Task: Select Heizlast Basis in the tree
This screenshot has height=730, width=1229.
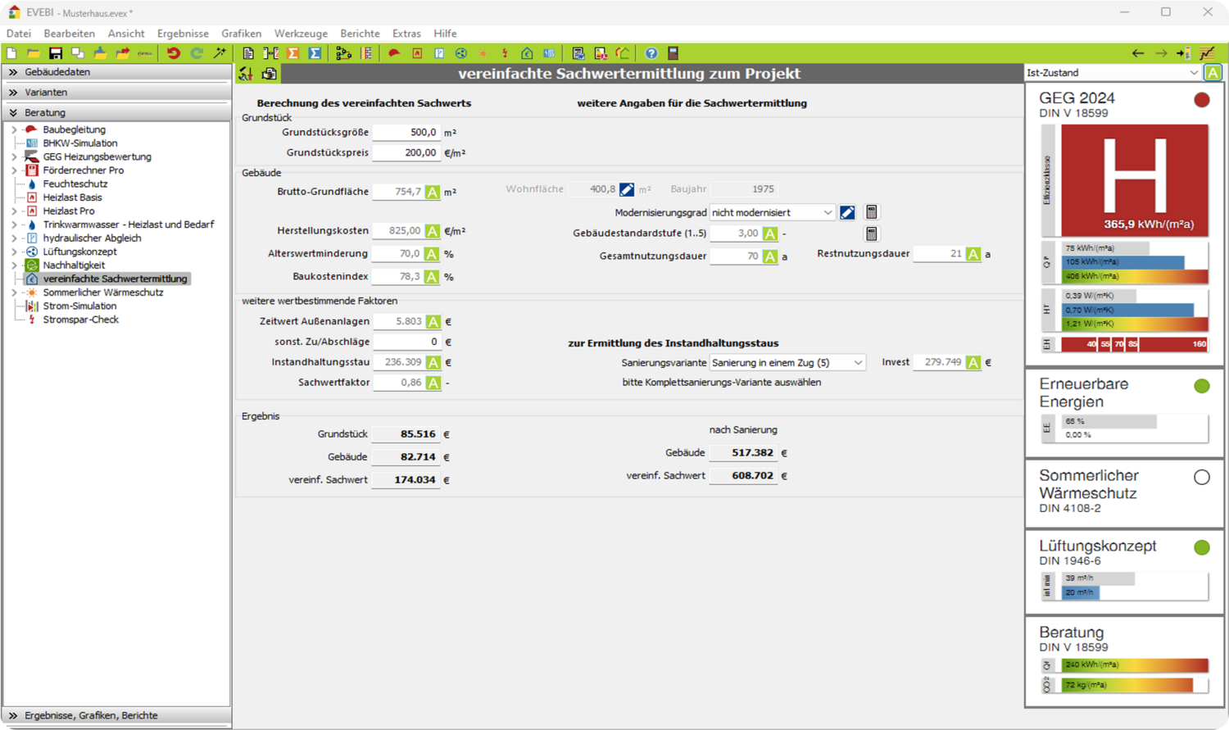Action: click(x=72, y=197)
